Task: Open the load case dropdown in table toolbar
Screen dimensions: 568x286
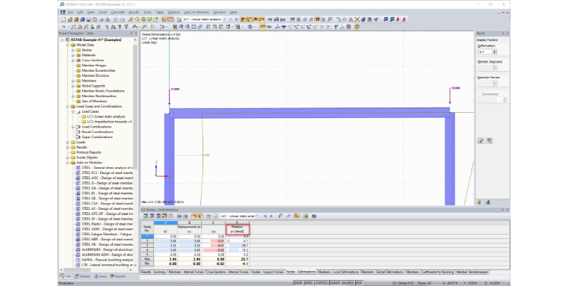Action: 257,216
